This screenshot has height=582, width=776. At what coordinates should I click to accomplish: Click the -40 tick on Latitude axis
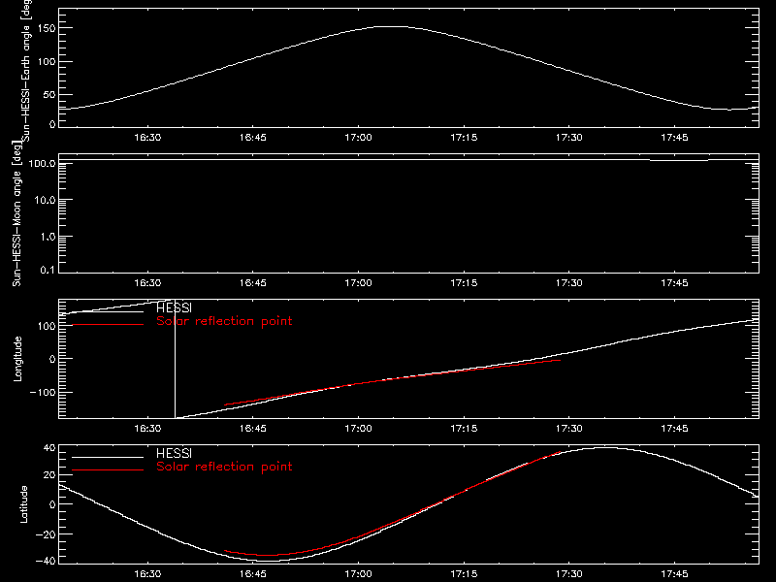pyautogui.click(x=46, y=561)
